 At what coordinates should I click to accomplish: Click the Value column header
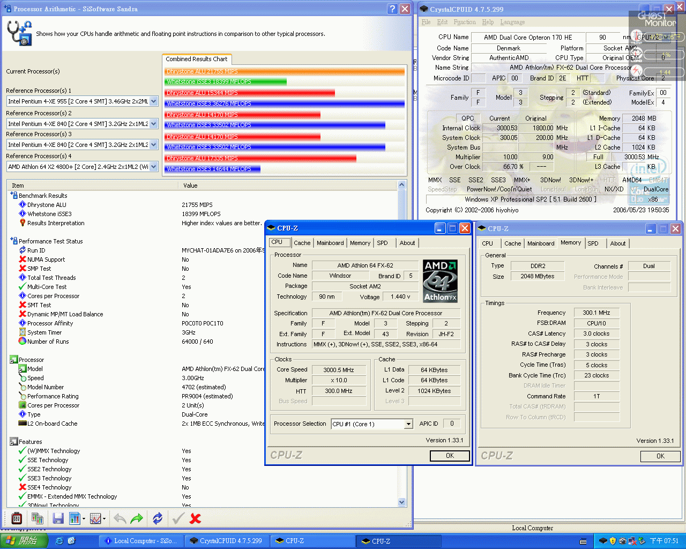287,186
